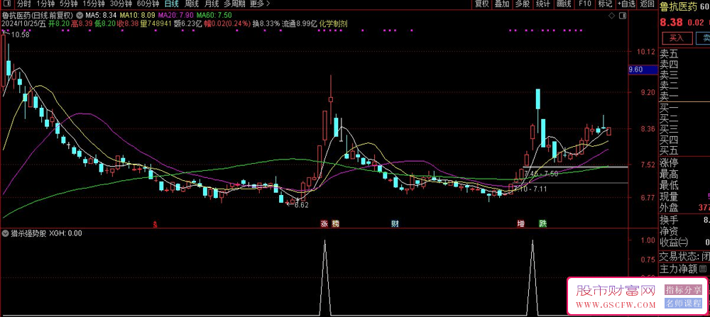The height and width of the screenshot is (317, 710).
Task: Click the 增 event marker
Action: tap(521, 223)
